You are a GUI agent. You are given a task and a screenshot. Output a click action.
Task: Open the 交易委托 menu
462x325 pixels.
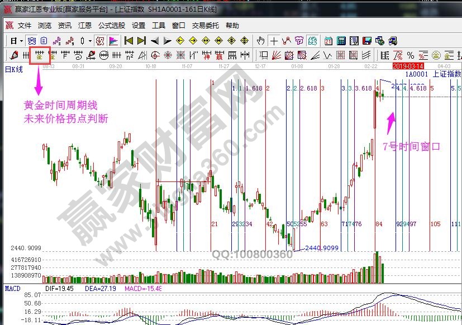(206, 26)
